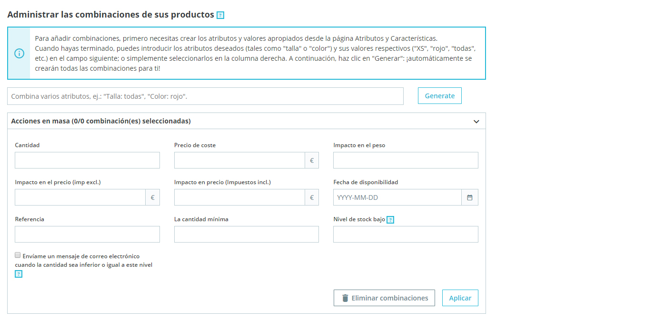Click the info circle icon in notice
Viewport: 645px width, 319px height.
pos(19,53)
